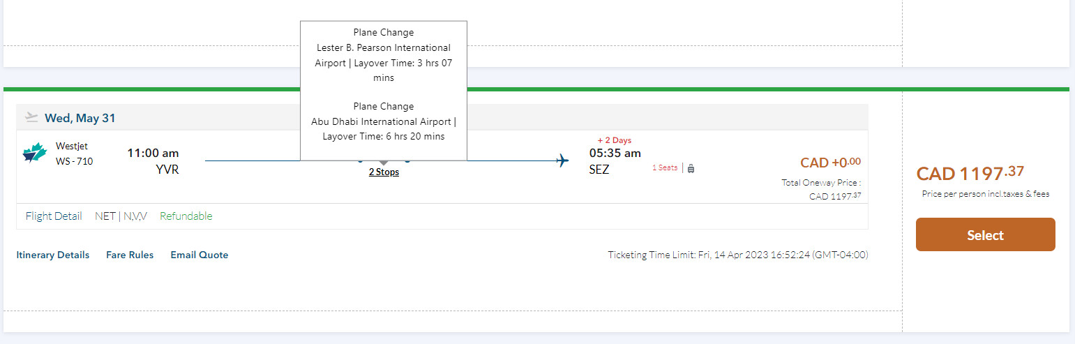Click the 2 Stops link
Screen dimensions: 1075x344
(x=384, y=172)
